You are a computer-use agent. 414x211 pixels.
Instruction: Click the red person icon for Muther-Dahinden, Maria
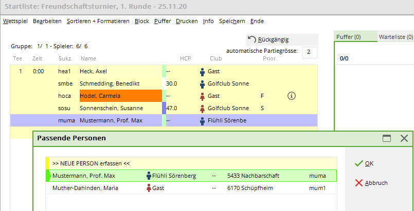point(149,188)
